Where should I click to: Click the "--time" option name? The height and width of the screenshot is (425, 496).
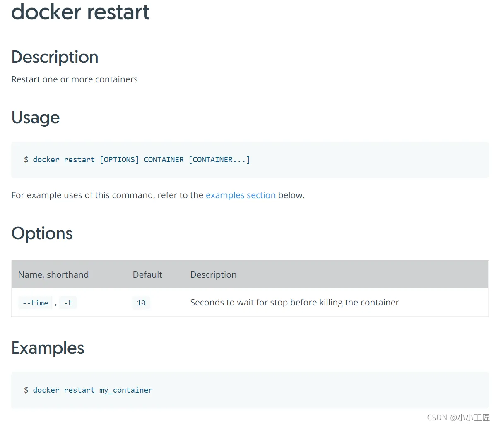coord(35,303)
